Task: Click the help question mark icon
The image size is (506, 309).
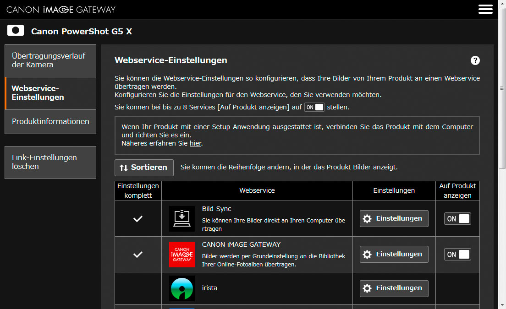Action: point(475,60)
